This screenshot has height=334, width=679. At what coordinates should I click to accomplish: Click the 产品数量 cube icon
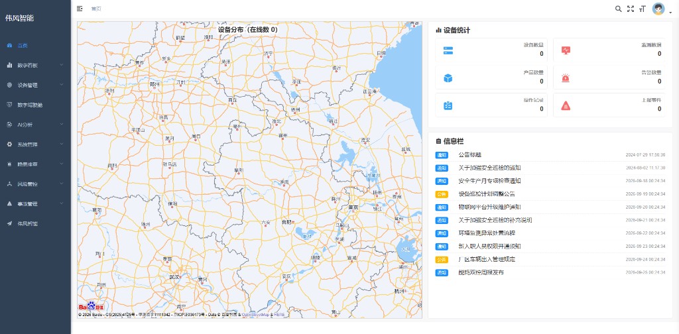(448, 78)
